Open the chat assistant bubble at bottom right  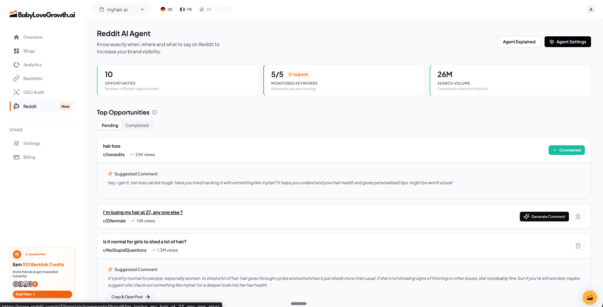pos(590,297)
